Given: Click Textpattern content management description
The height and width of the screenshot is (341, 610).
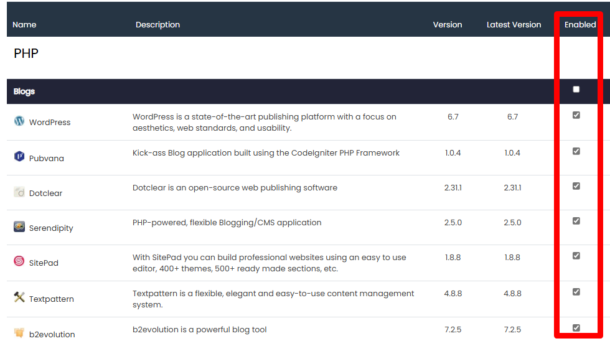Looking at the screenshot, I should (273, 299).
